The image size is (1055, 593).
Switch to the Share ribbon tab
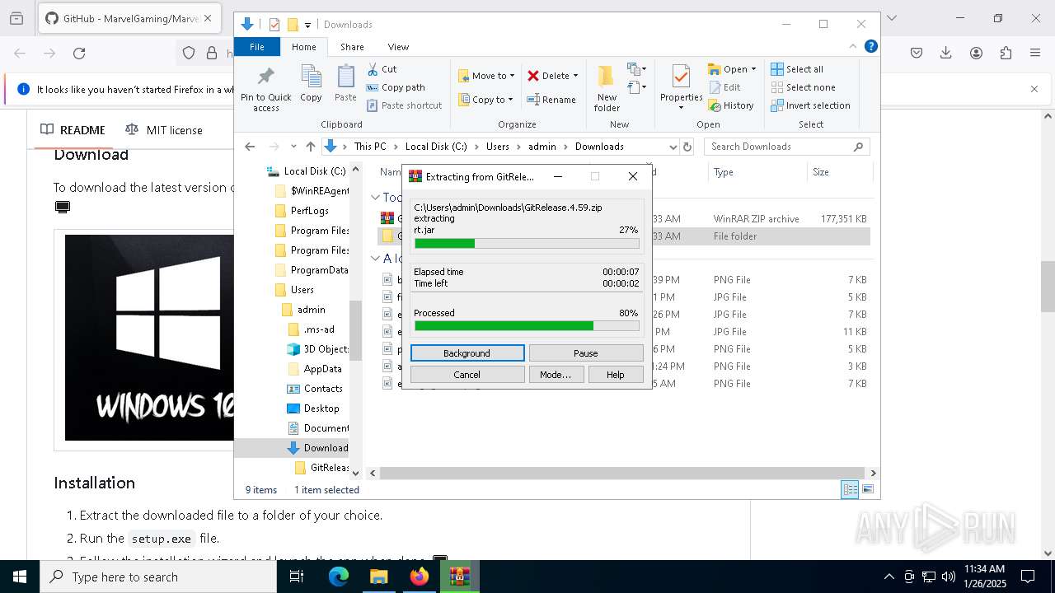(x=352, y=47)
